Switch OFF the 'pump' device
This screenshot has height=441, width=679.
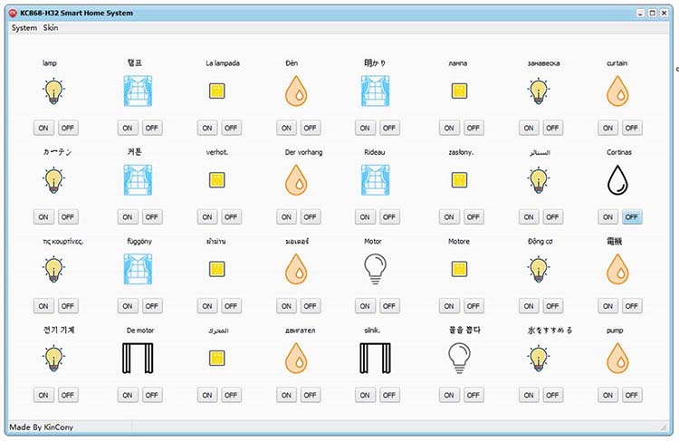click(x=632, y=395)
